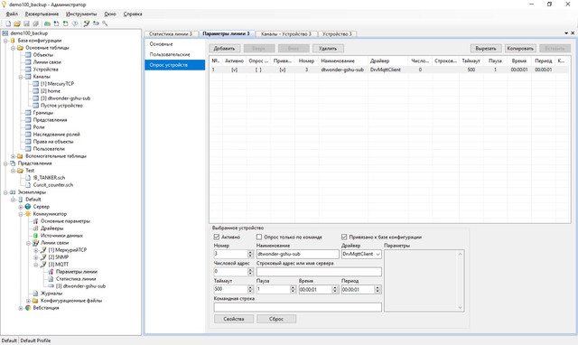578x345 pixels.
Task: Click the file icon beside 1B_TANKER.sch
Action: 28,178
